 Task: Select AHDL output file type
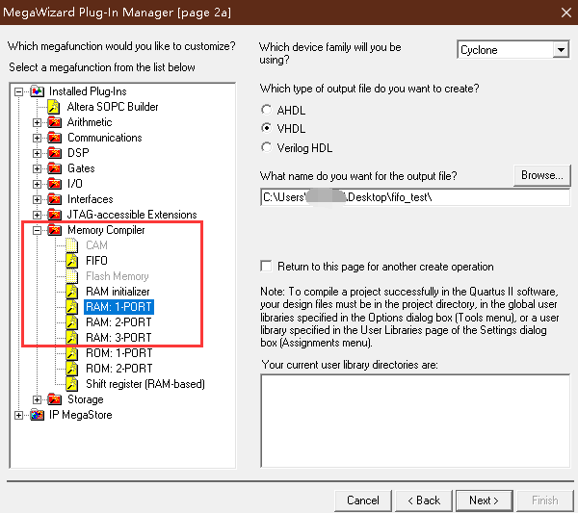266,110
